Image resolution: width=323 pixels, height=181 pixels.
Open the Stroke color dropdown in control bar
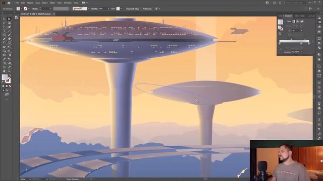tap(29, 9)
